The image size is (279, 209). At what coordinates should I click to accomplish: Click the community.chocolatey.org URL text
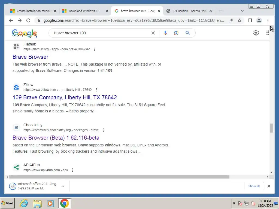point(61,130)
